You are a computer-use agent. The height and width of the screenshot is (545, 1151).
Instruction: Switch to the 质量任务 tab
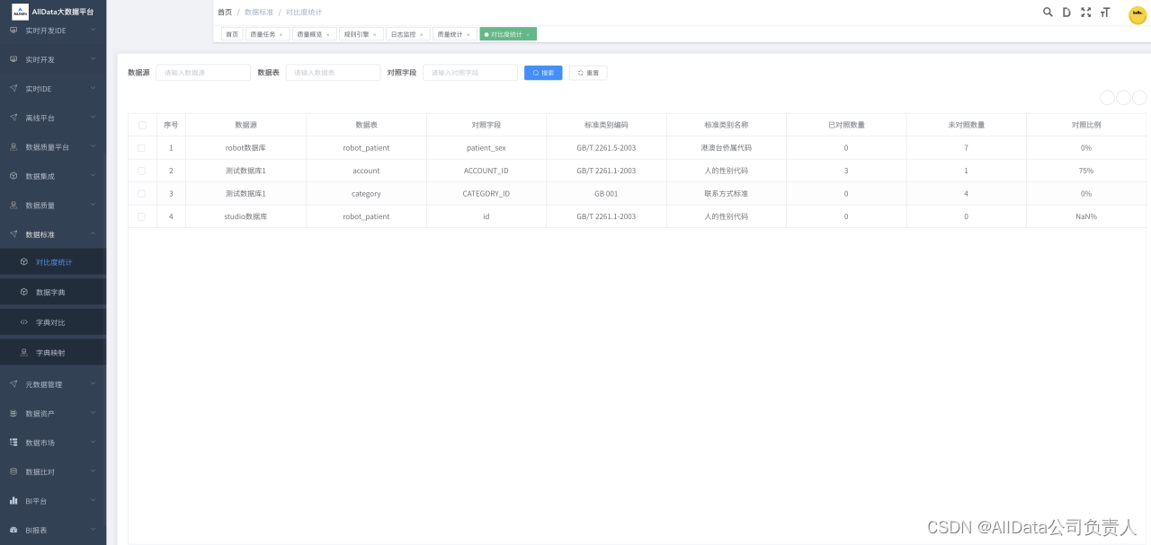coord(267,34)
